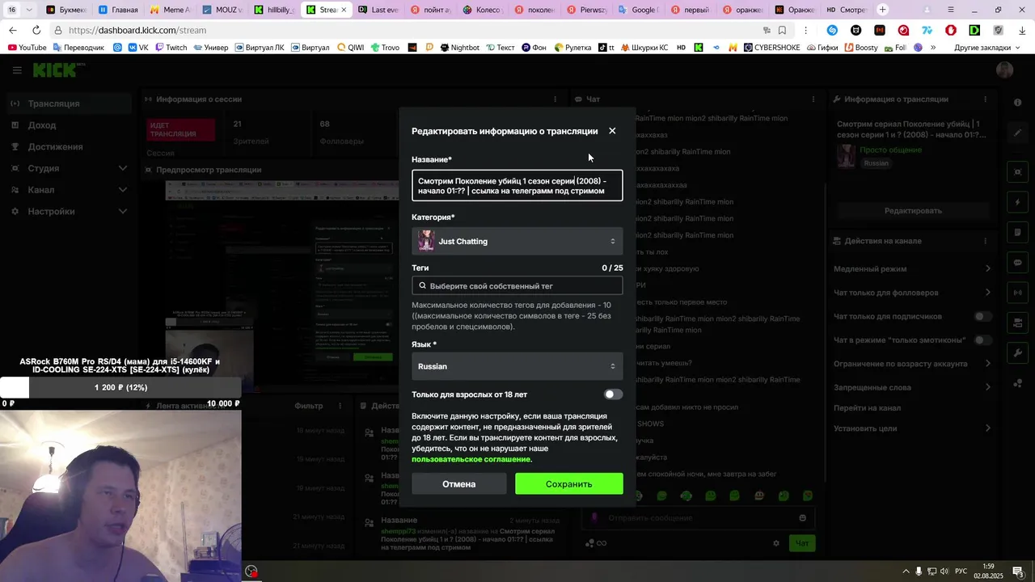This screenshot has width=1035, height=582.
Task: Toggle emote-only chat mode switch
Action: (x=982, y=340)
